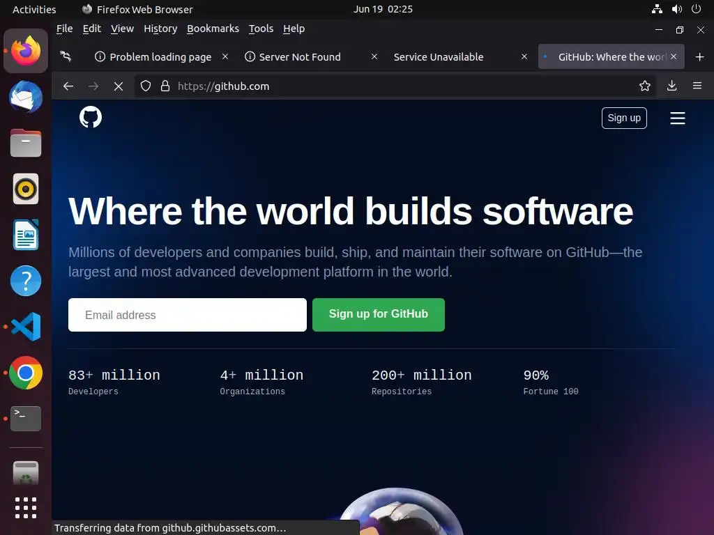Viewport: 714px width, 535px height.
Task: Focus the Email address field
Action: pos(187,315)
